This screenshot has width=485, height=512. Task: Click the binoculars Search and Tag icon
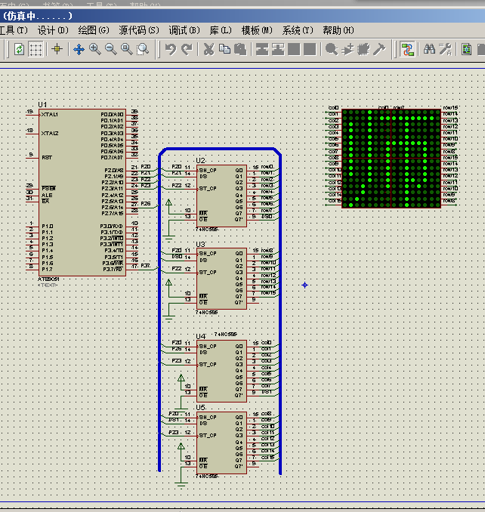[x=429, y=49]
